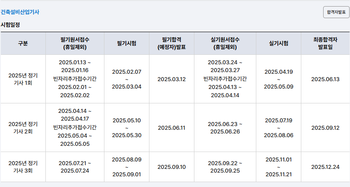Click the 필기원서접수 column header
Screen dimensions: 350x187
point(75,43)
